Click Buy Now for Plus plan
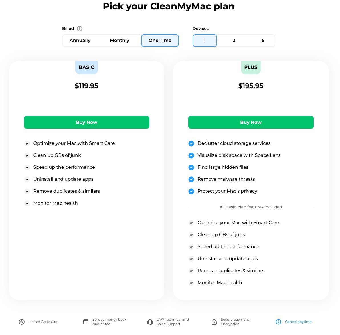 click(251, 122)
